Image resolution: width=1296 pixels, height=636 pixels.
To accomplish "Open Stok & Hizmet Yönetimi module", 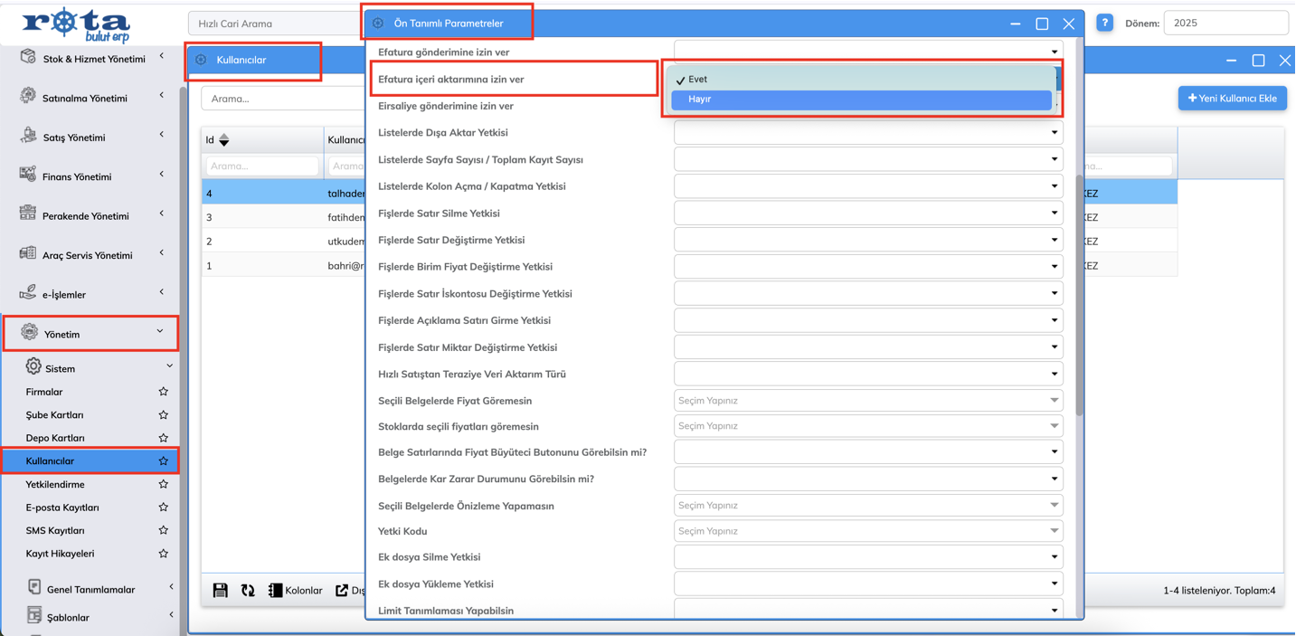I will 94,59.
